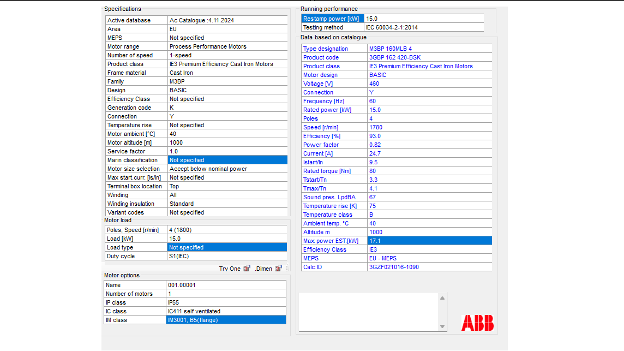624x351 pixels.
Task: Click the Terminal box location value Top
Action: (x=227, y=186)
